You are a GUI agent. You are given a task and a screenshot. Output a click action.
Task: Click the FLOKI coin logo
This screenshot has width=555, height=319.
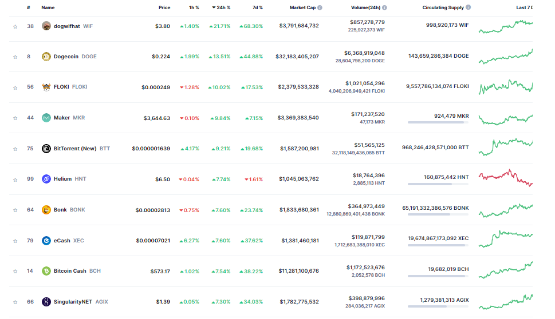[46, 87]
